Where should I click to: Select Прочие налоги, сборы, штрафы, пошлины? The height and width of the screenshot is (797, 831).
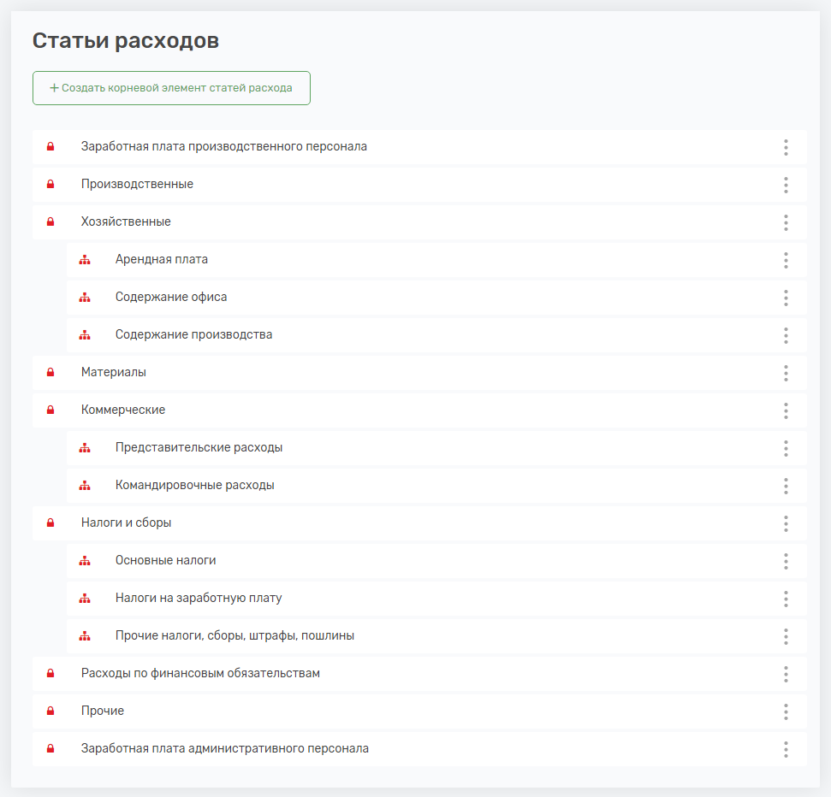pyautogui.click(x=234, y=635)
